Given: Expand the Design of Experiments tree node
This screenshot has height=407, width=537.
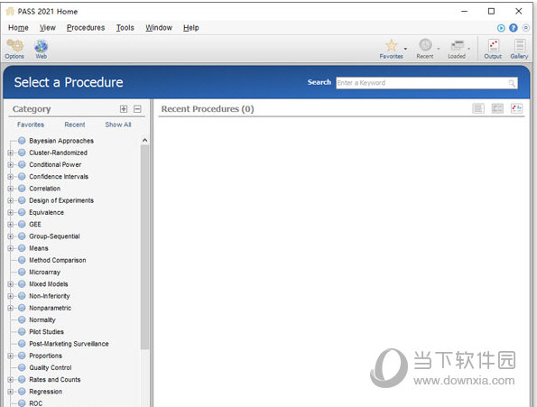Looking at the screenshot, I should (x=10, y=200).
